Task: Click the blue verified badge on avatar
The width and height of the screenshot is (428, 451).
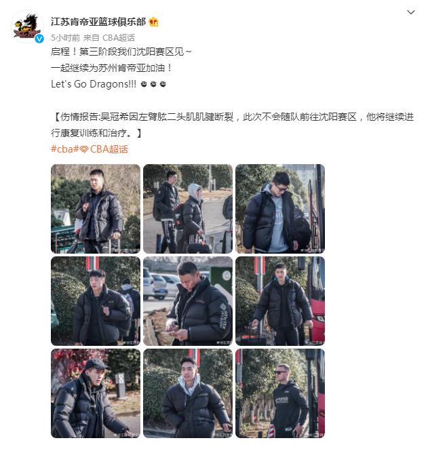Action: [39, 39]
